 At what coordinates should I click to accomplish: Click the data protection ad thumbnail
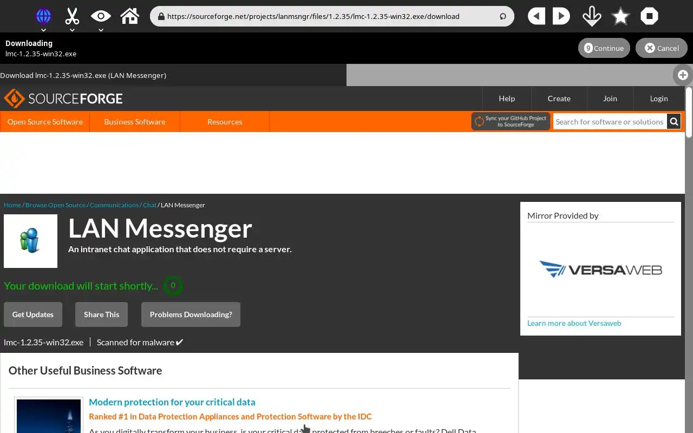coord(49,416)
